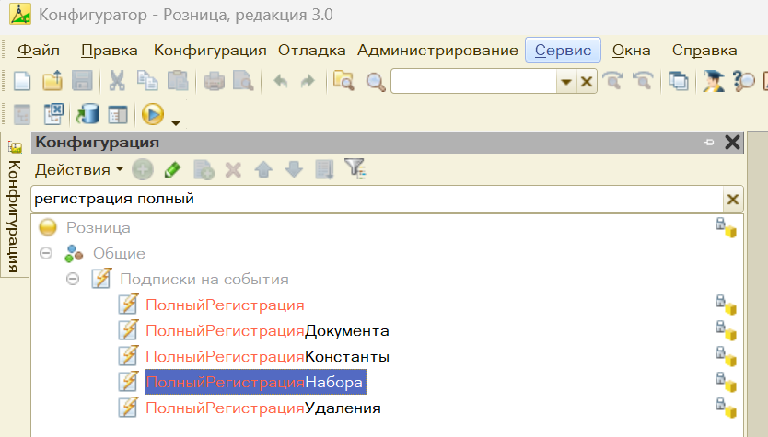Open the debug start options arrow

point(175,123)
